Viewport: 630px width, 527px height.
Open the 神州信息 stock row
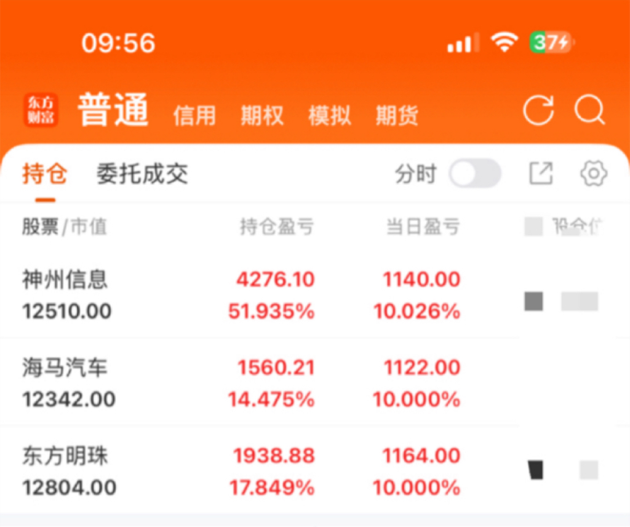coord(315,295)
